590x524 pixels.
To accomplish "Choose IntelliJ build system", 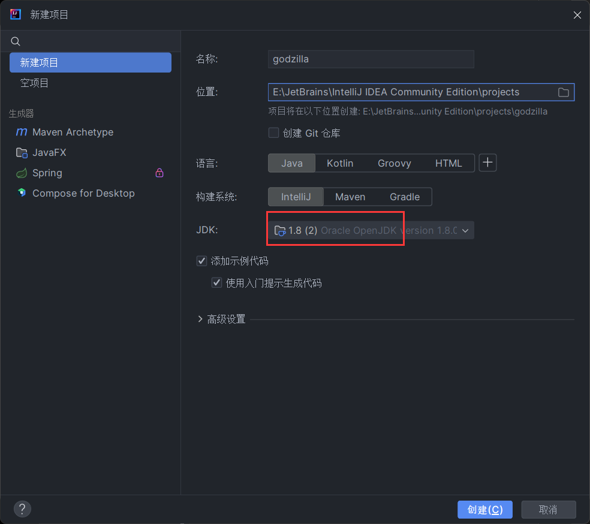I will (x=296, y=197).
